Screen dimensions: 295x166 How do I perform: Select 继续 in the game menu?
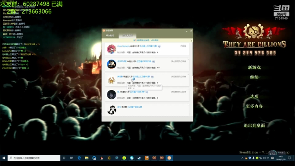[x=254, y=77]
